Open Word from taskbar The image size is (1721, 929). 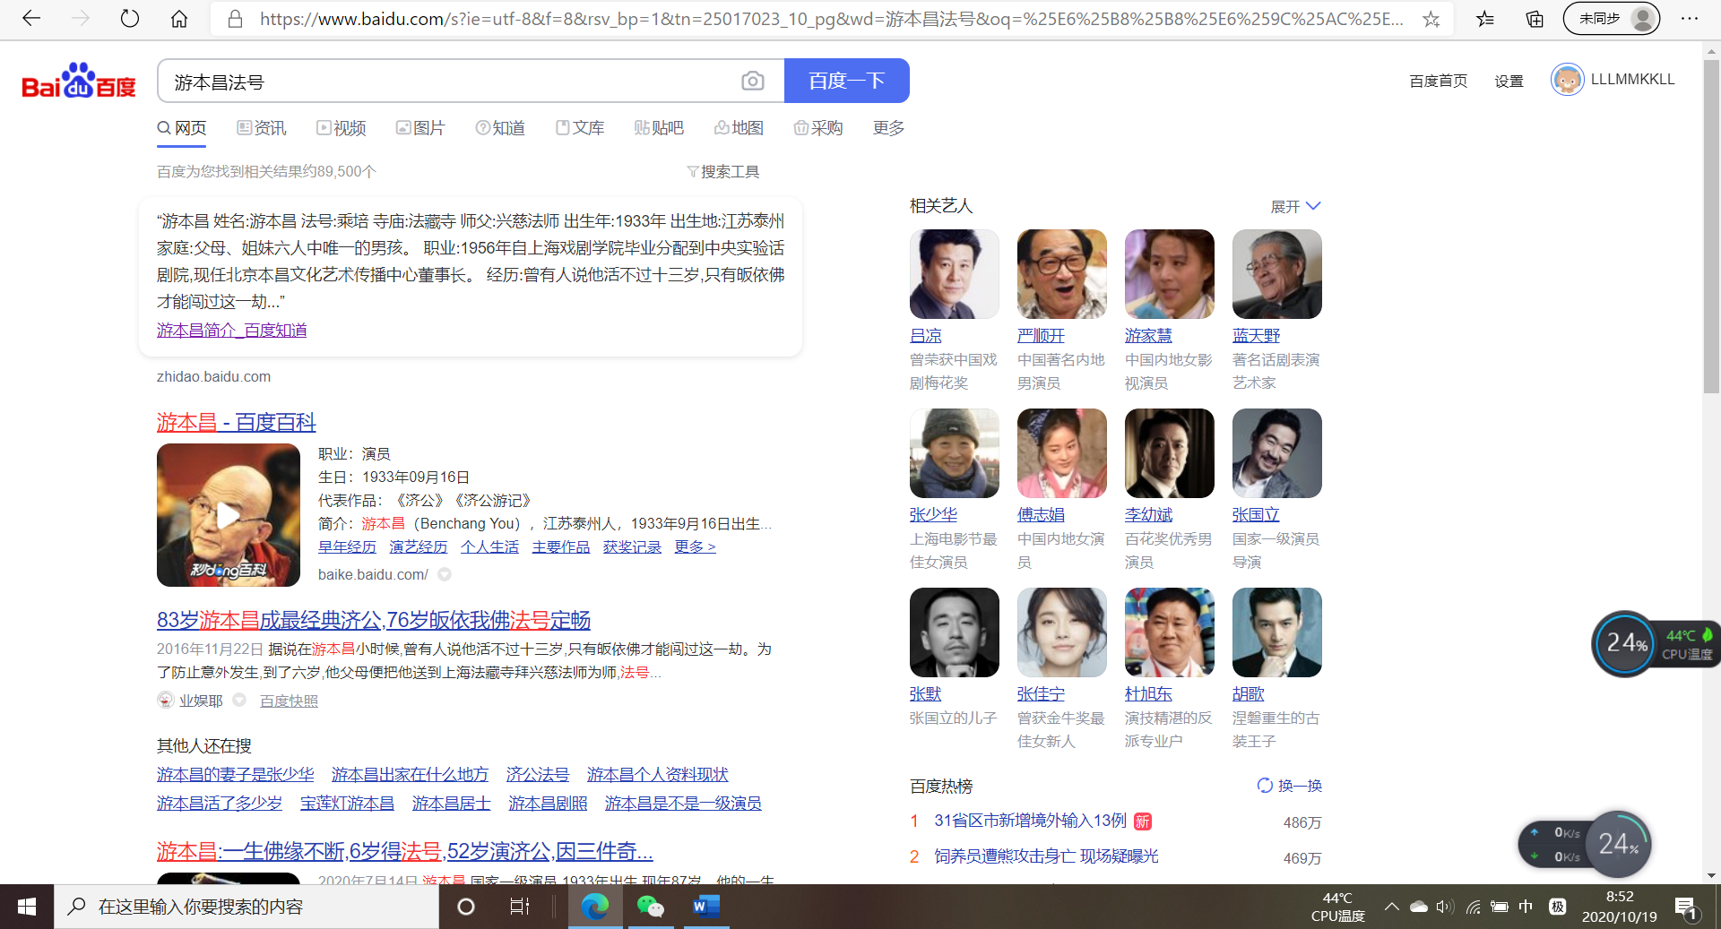[705, 907]
